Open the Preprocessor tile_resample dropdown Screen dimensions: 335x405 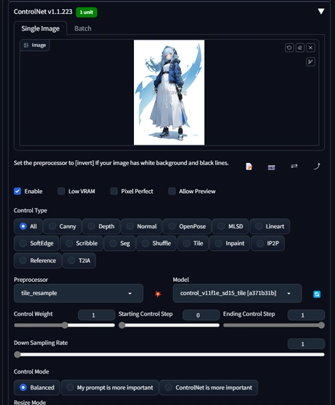78,293
